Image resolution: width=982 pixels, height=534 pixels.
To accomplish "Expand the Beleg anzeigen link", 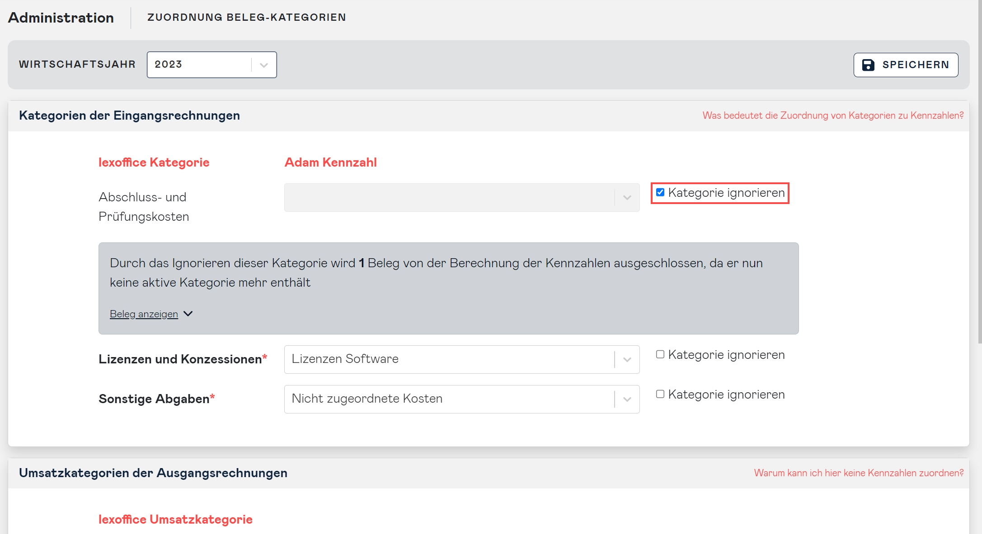I will coord(144,314).
